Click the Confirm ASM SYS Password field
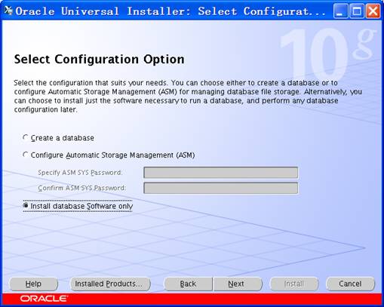Image resolution: width=384 pixels, height=307 pixels. pos(221,188)
